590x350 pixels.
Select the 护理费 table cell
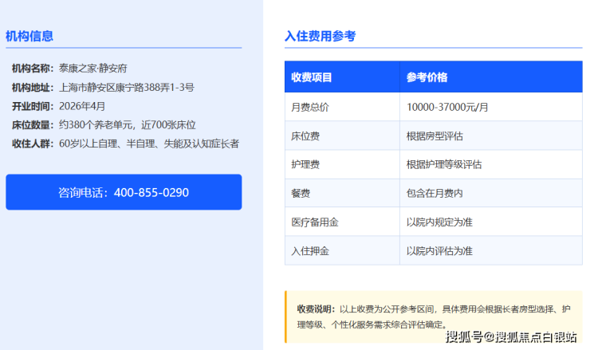[x=342, y=164]
